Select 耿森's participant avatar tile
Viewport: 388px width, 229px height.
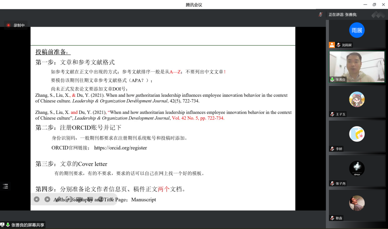pos(357,203)
